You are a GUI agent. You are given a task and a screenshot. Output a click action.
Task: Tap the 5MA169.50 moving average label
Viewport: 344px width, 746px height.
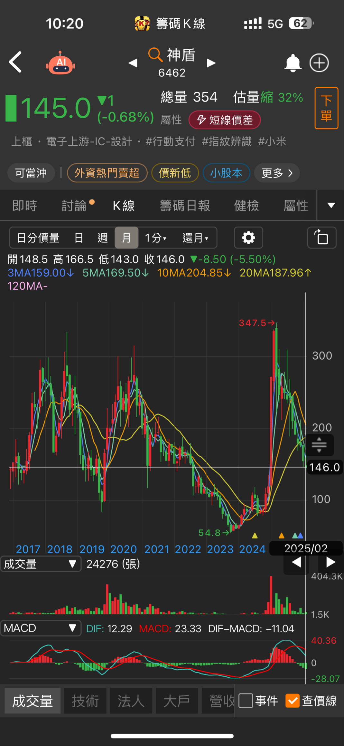click(x=116, y=273)
